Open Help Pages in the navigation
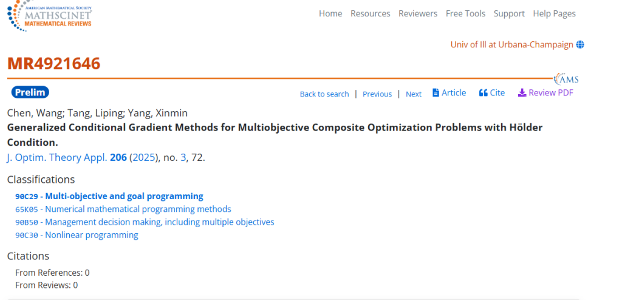The image size is (622, 300). (x=554, y=13)
